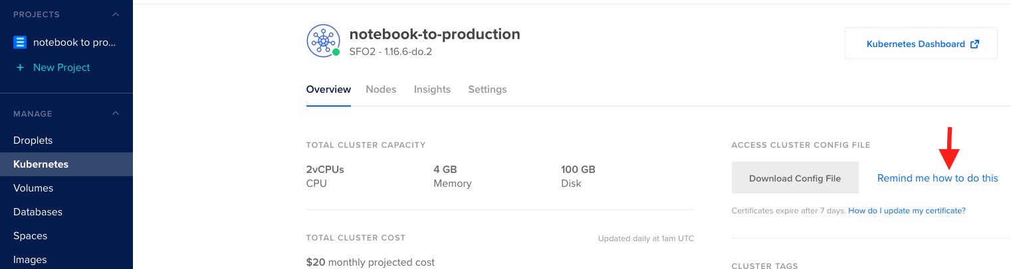1011x269 pixels.
Task: Click the plus icon beside New Project
Action: [x=20, y=68]
